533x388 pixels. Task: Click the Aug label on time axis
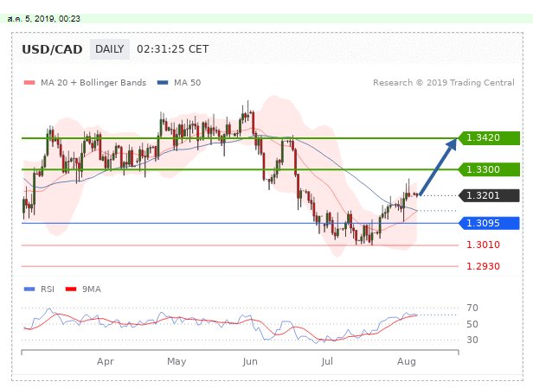(x=407, y=361)
